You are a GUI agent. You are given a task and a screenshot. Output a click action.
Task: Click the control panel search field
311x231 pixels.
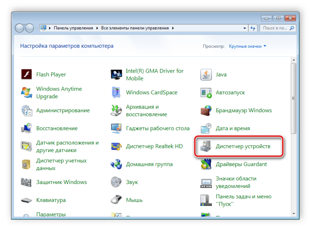click(x=278, y=28)
